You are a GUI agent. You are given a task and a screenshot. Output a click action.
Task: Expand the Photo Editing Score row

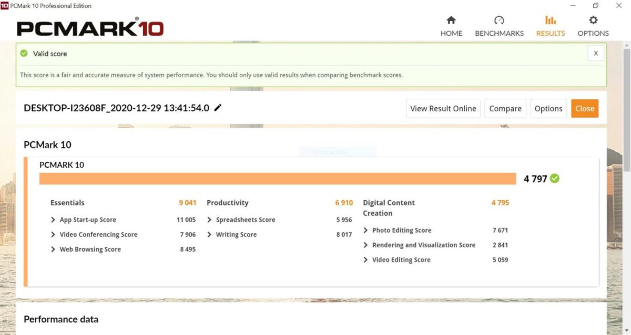pos(365,231)
